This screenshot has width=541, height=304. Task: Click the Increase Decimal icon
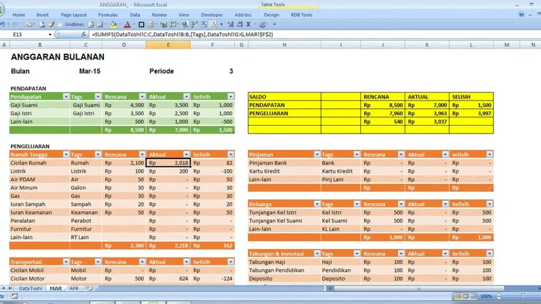click(x=231, y=24)
